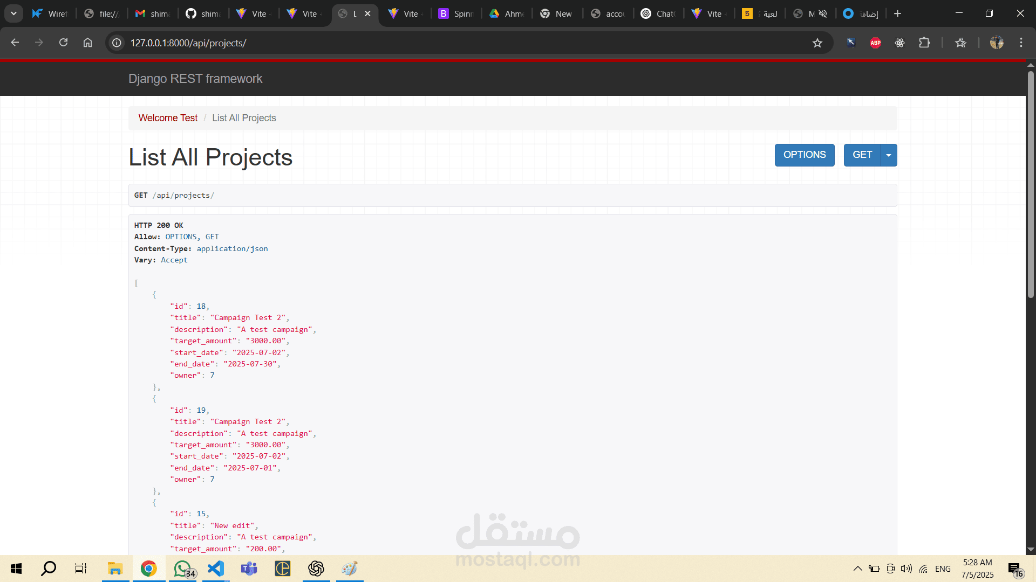The width and height of the screenshot is (1036, 582).
Task: Reload the current page
Action: [63, 43]
